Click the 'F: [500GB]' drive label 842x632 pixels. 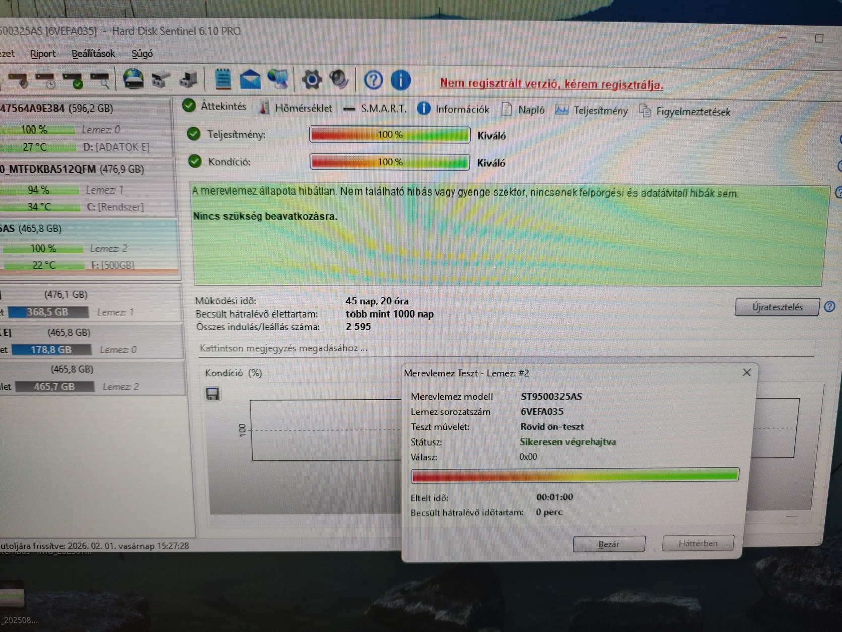[x=113, y=265]
